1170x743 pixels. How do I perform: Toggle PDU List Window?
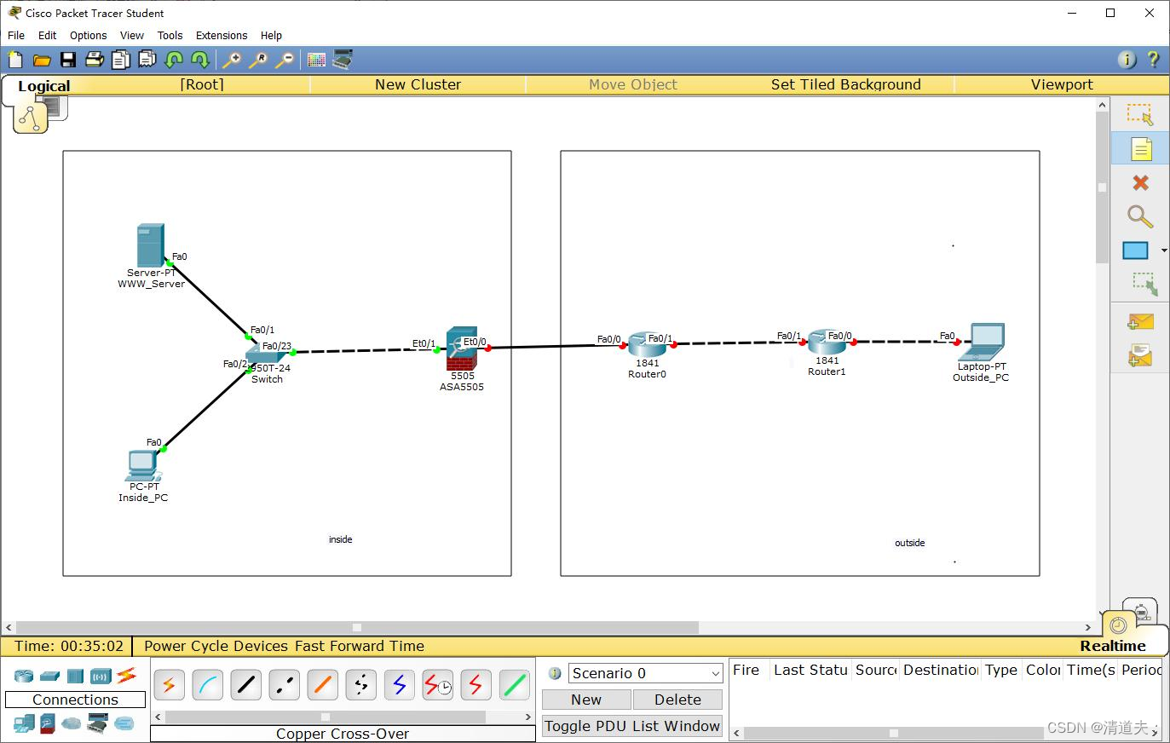[631, 726]
